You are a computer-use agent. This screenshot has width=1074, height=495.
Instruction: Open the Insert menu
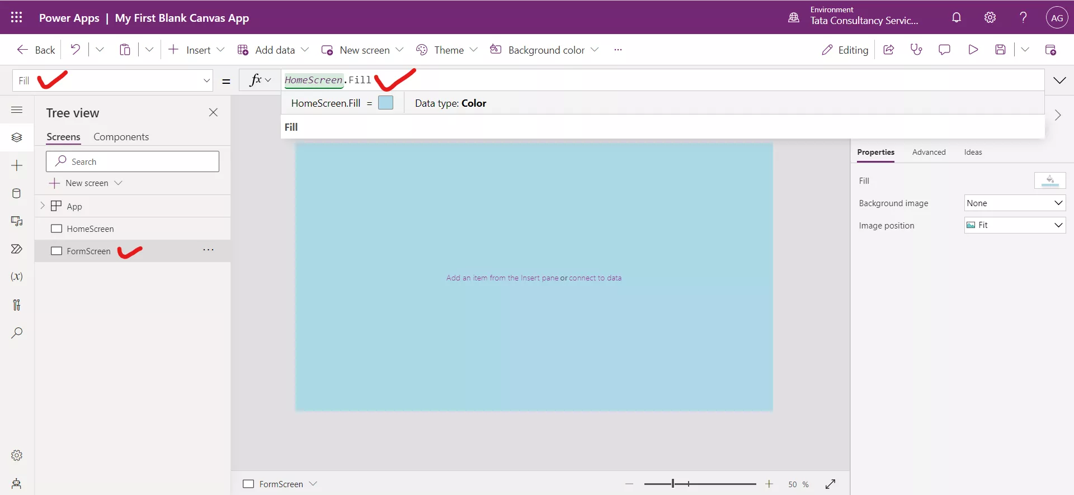tap(196, 50)
